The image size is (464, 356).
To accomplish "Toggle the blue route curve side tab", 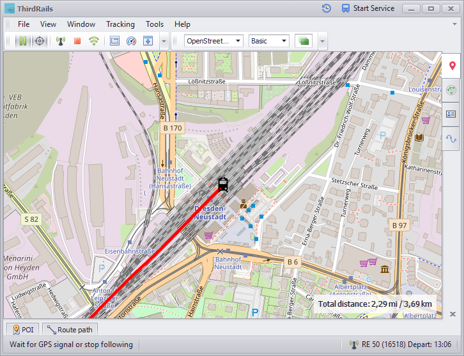I will [x=452, y=138].
